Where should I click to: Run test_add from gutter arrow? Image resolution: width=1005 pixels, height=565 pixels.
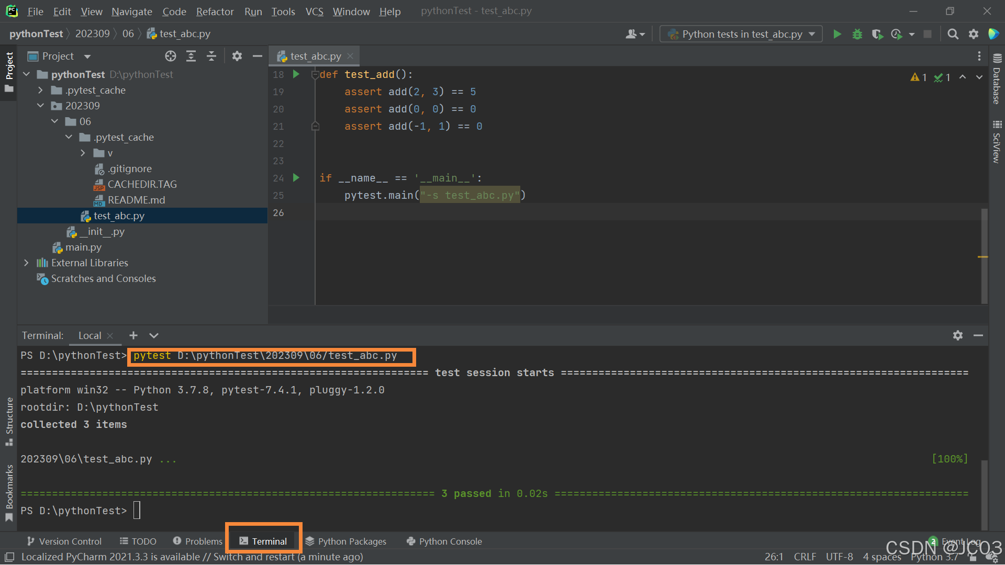(x=296, y=74)
